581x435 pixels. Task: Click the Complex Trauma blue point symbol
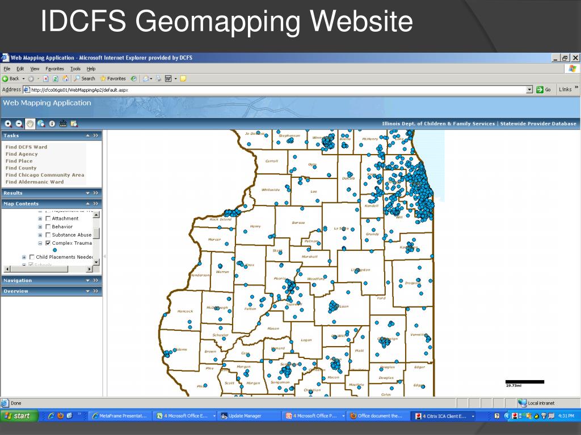54,250
